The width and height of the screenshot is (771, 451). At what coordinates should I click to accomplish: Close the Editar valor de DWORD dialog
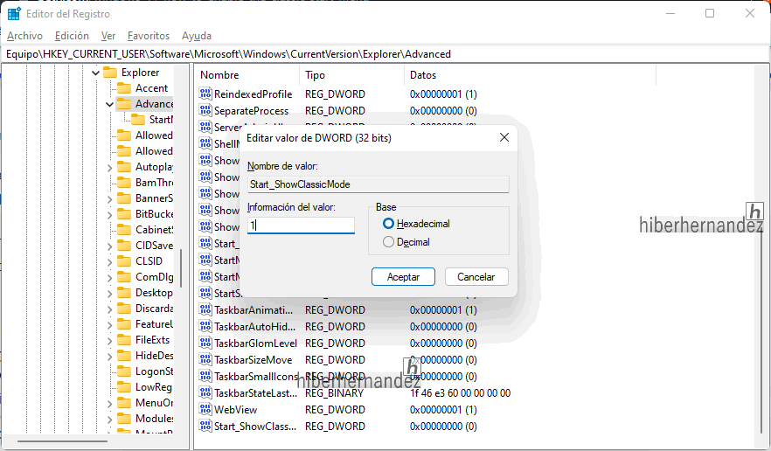(504, 137)
